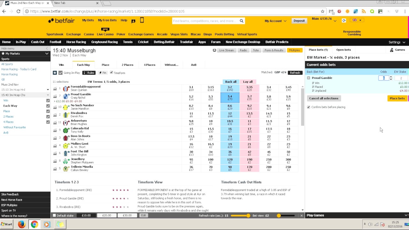The width and height of the screenshot is (409, 230).
Task: Refresh the market prices
Action: pyautogui.click(x=295, y=73)
